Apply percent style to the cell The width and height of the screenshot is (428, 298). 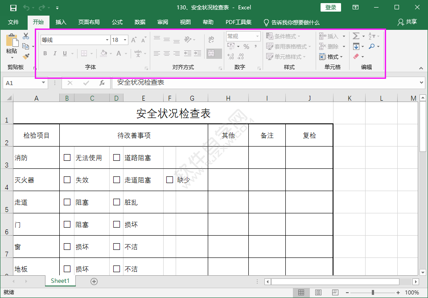point(246,46)
